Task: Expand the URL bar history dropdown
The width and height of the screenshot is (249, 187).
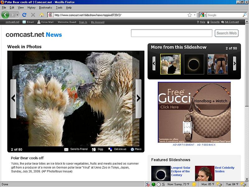Action: coord(195,15)
